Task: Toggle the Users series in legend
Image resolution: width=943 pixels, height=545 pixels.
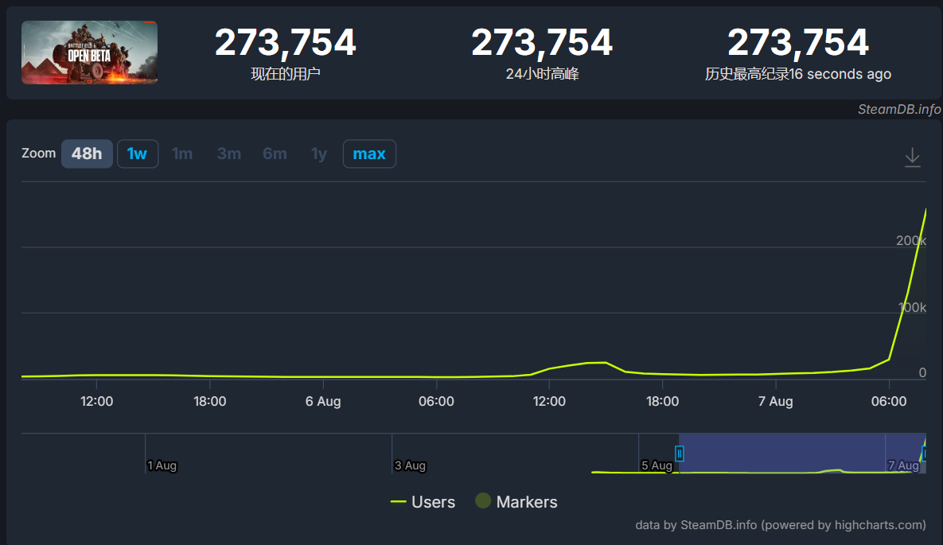Action: (423, 502)
